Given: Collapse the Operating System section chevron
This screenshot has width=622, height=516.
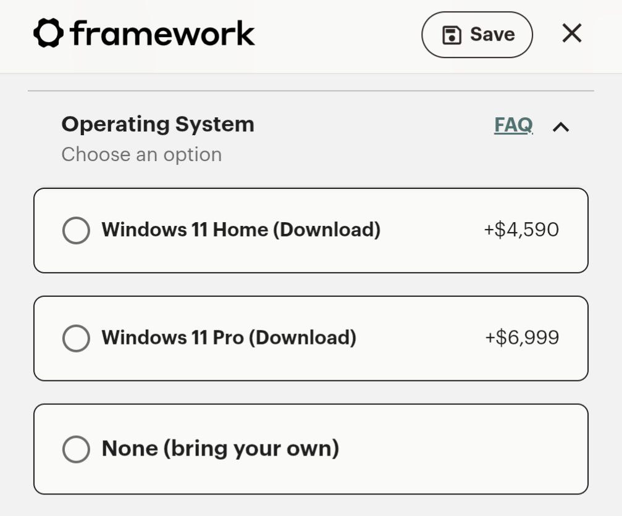Looking at the screenshot, I should click(x=560, y=127).
